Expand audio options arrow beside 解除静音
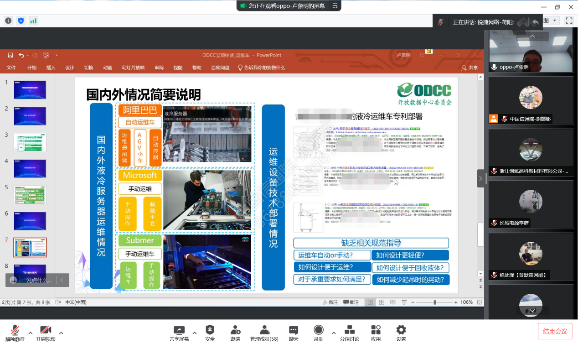 pyautogui.click(x=31, y=333)
